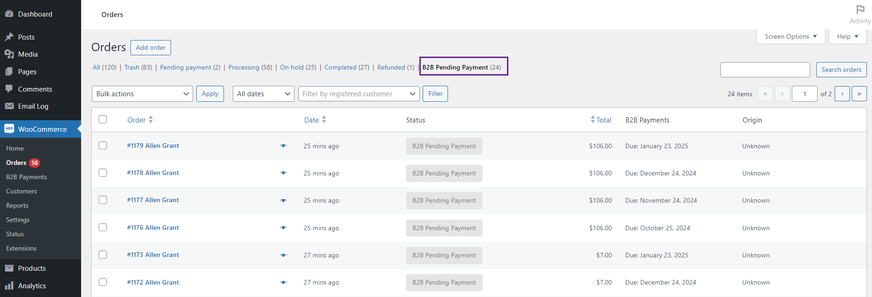872x297 pixels.
Task: Preview order #1179 with eye icon
Action: (x=283, y=146)
